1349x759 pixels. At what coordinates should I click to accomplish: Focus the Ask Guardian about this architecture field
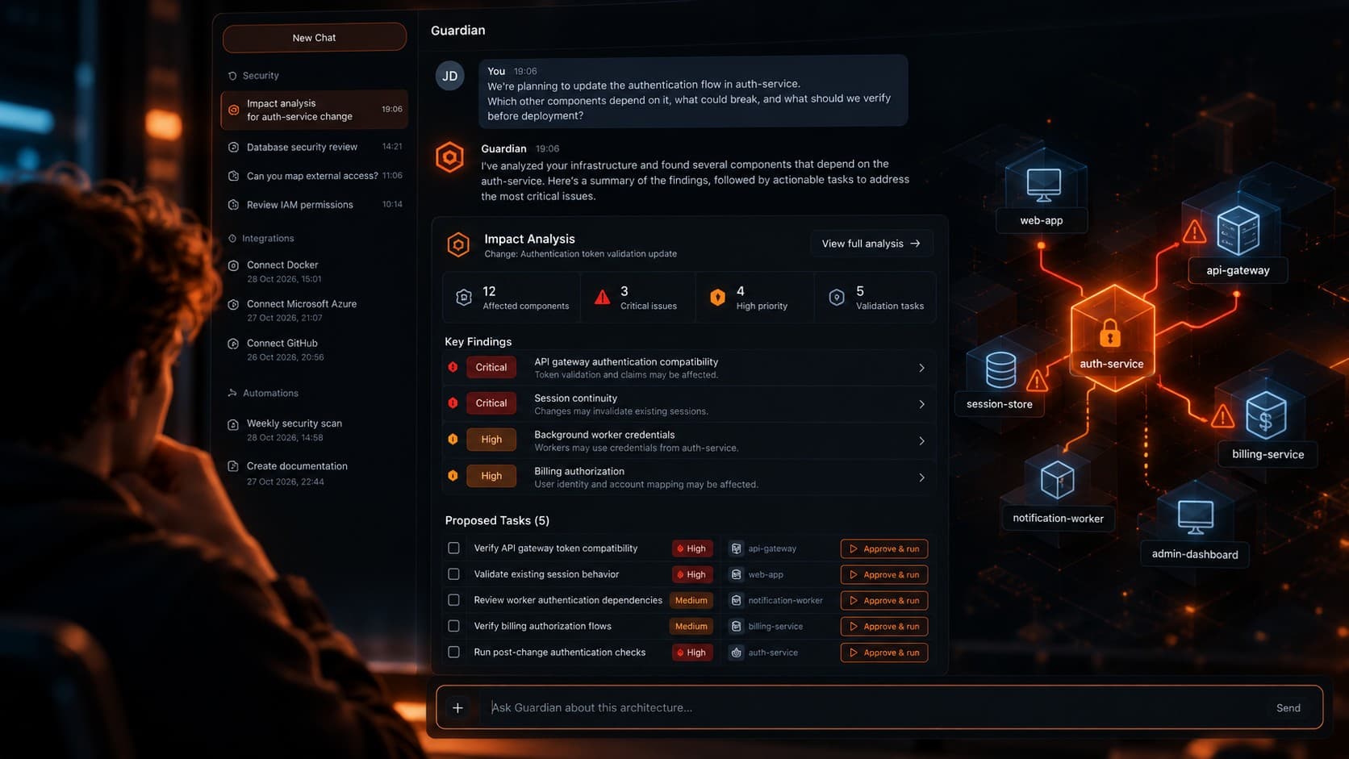(x=871, y=707)
